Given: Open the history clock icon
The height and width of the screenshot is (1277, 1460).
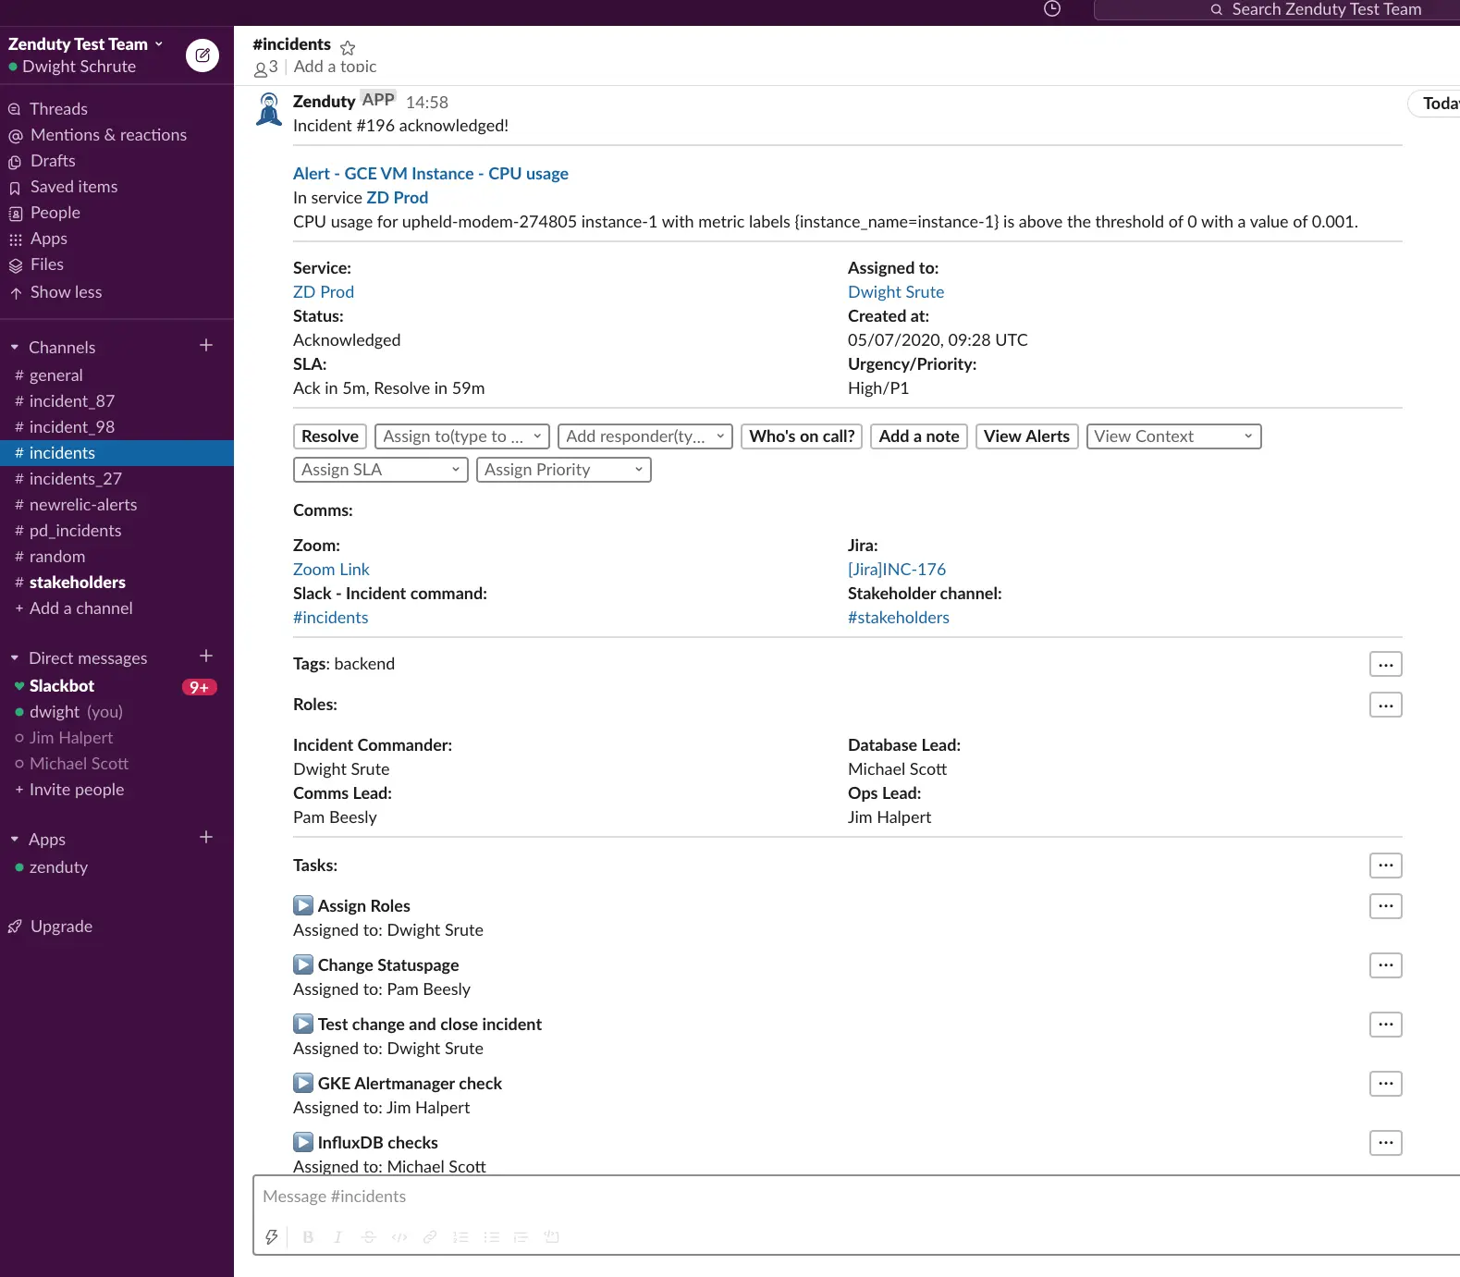Looking at the screenshot, I should [x=1051, y=9].
